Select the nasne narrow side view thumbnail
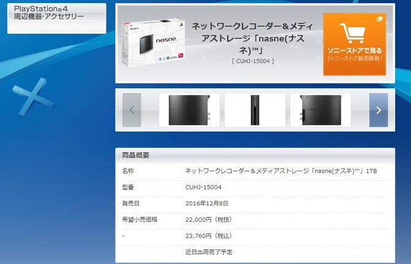 (x=255, y=110)
